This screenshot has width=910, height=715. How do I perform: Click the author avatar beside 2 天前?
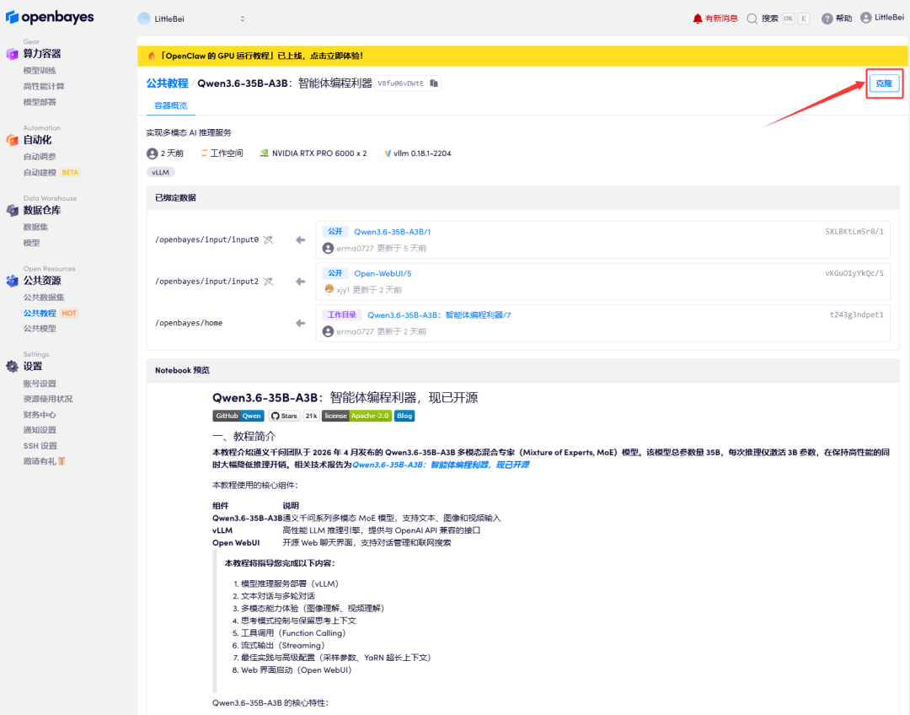(x=152, y=153)
